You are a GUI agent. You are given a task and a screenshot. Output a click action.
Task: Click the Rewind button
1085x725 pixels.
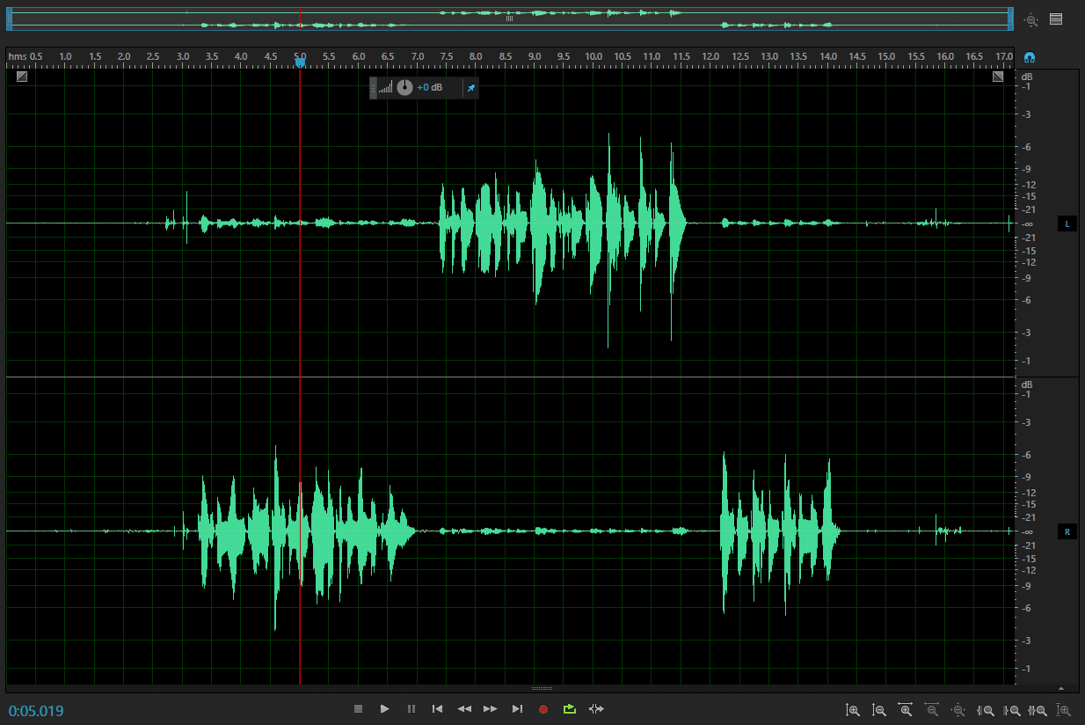(464, 709)
